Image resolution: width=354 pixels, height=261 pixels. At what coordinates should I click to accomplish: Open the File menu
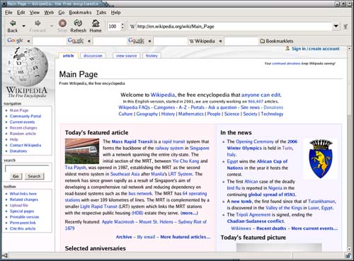(8, 13)
